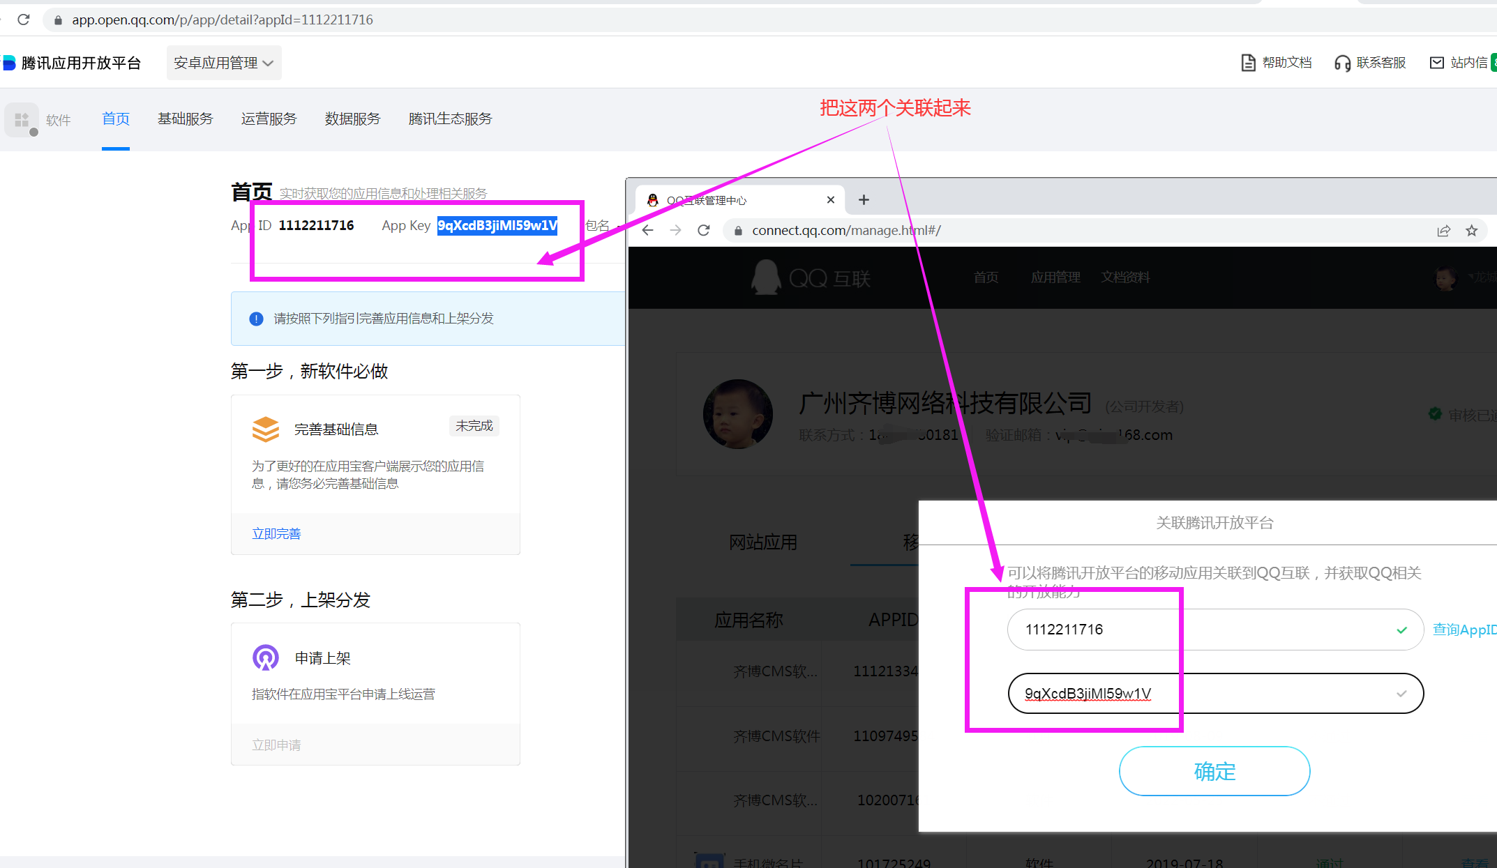Viewport: 1497px width, 868px height.
Task: Open the 站内信 mail icon
Action: tap(1436, 63)
